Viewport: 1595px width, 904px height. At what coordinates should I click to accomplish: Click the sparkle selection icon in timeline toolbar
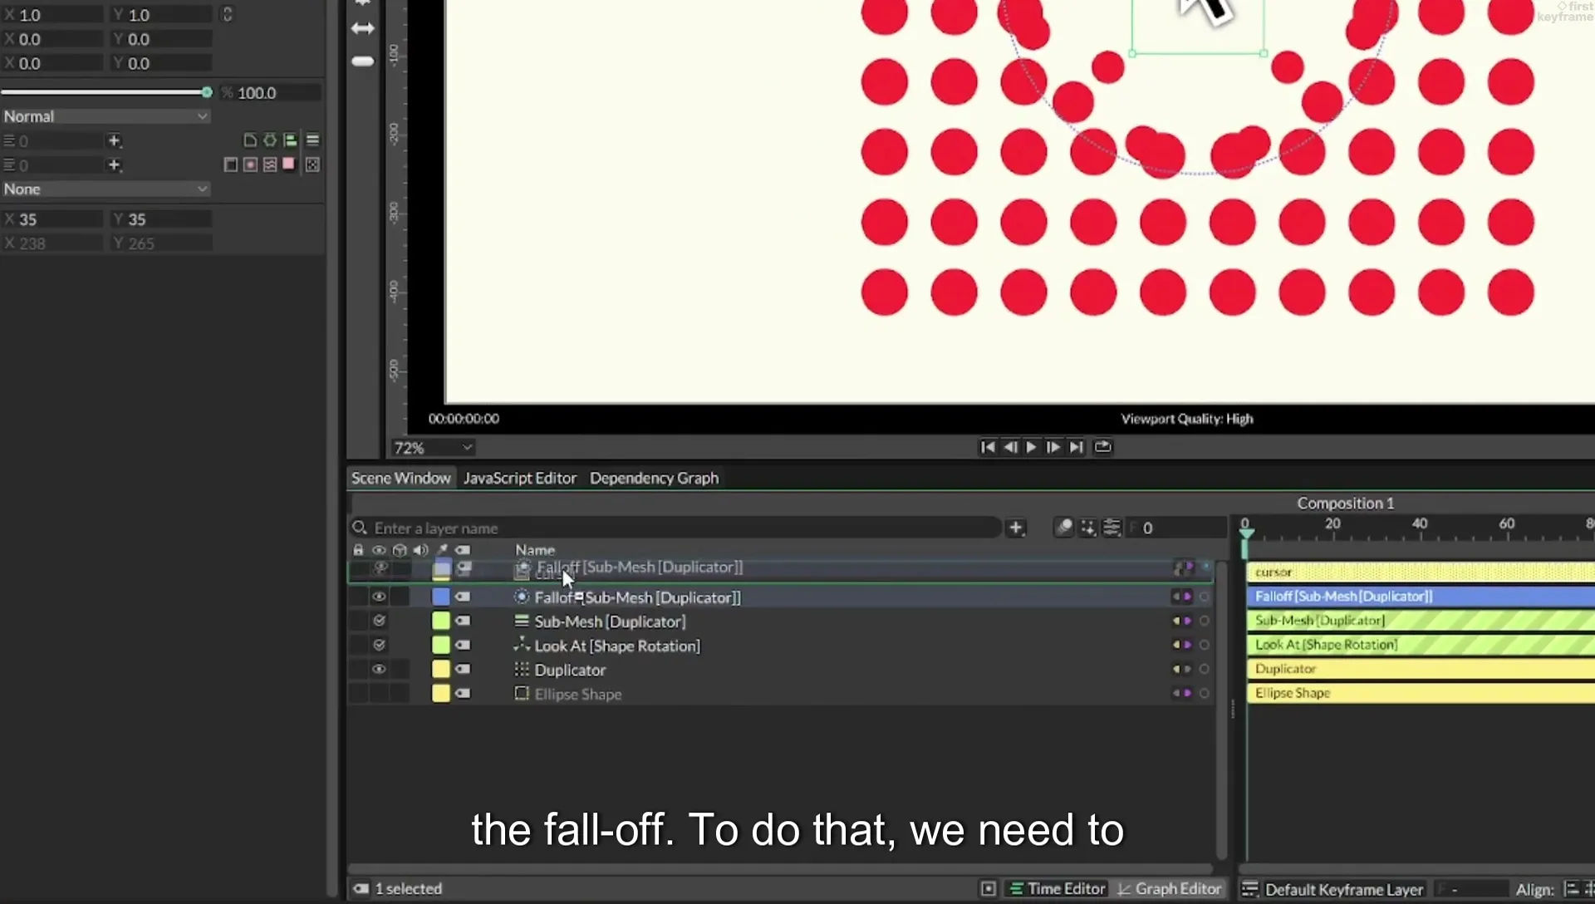point(1087,528)
